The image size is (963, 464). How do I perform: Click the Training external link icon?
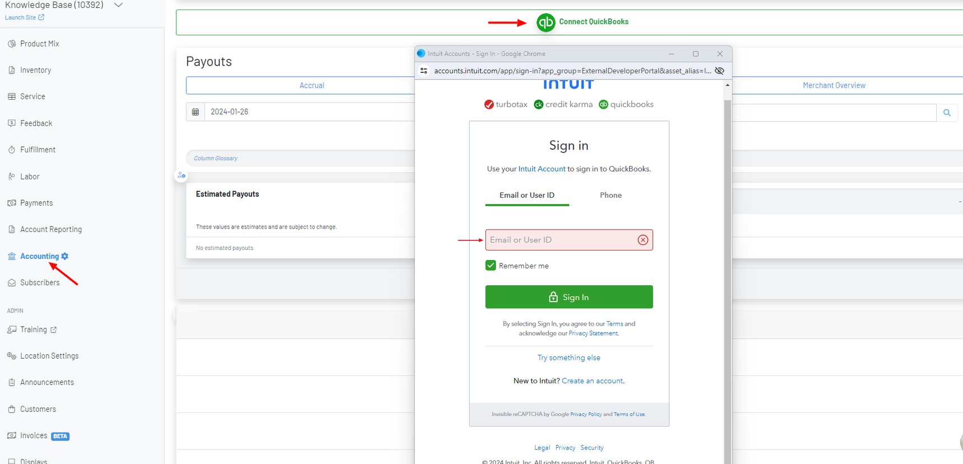coord(54,330)
